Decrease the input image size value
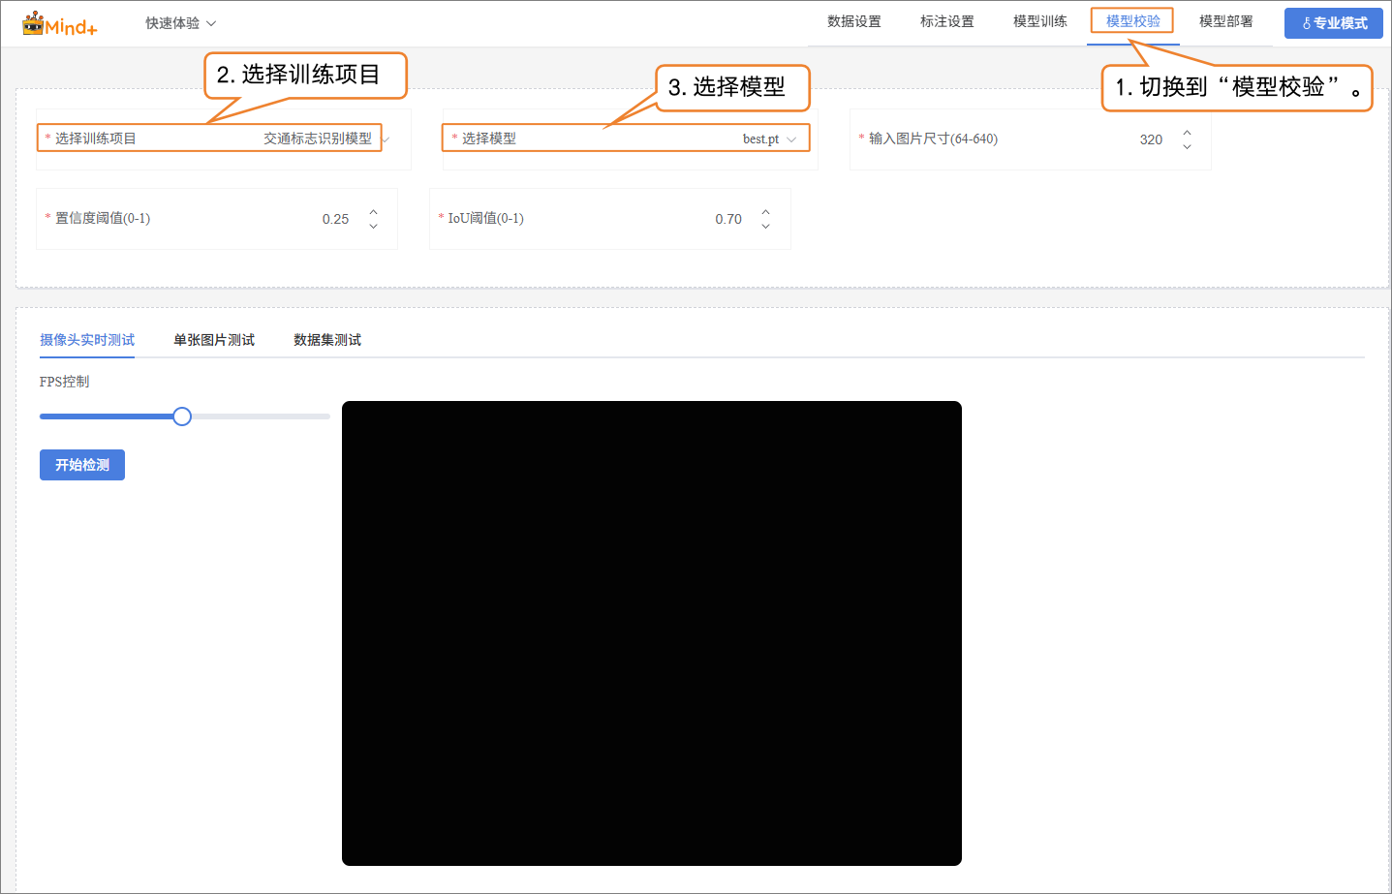Image resolution: width=1392 pixels, height=894 pixels. tap(1187, 147)
